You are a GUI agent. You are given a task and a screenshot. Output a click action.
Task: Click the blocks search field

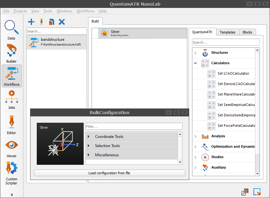click(x=226, y=42)
